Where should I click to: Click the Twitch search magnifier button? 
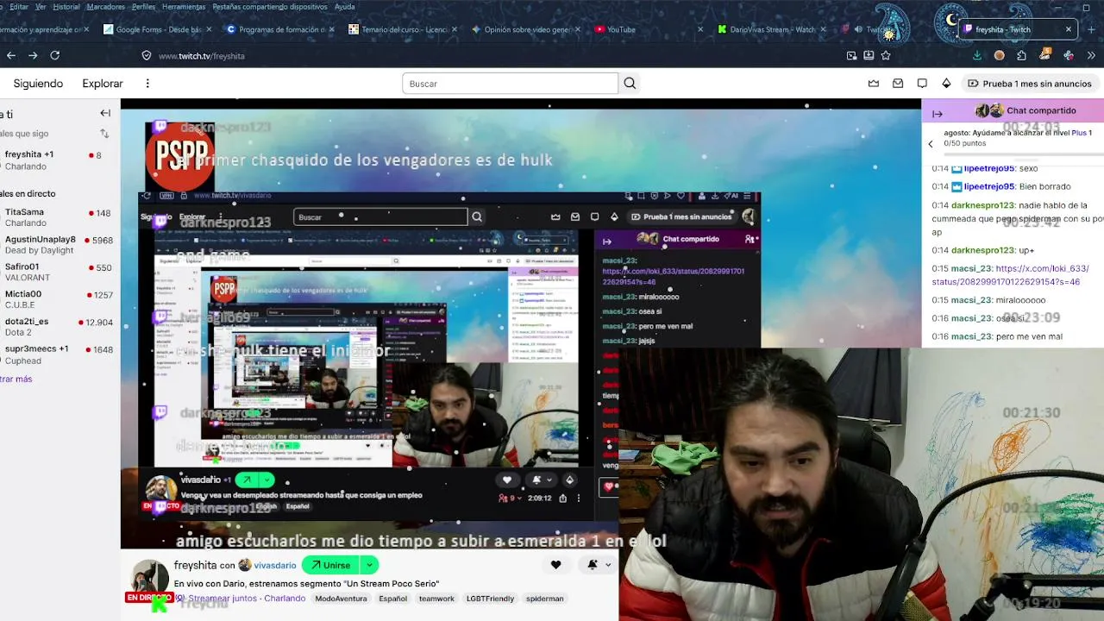[x=630, y=84]
